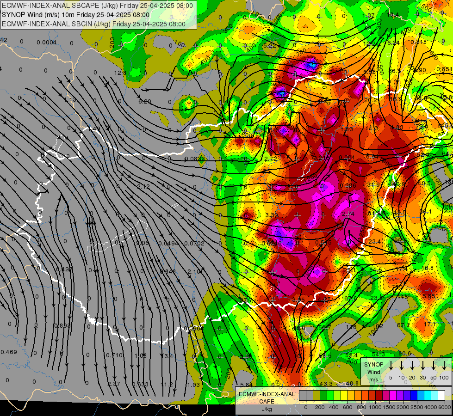
Task: Click the wind arrow above legend value 5
Action: coord(391,365)
